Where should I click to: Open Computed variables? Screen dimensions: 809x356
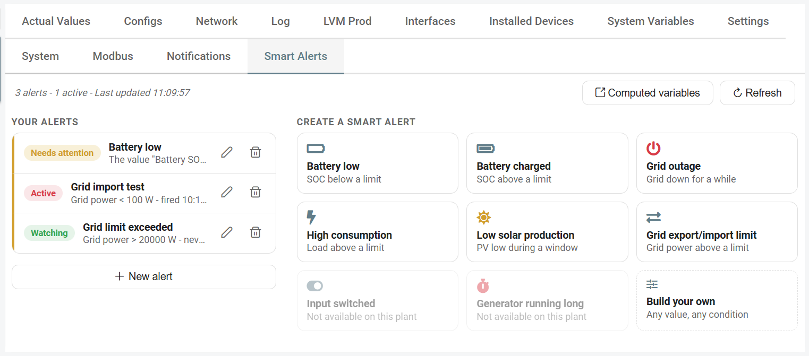[x=648, y=93]
